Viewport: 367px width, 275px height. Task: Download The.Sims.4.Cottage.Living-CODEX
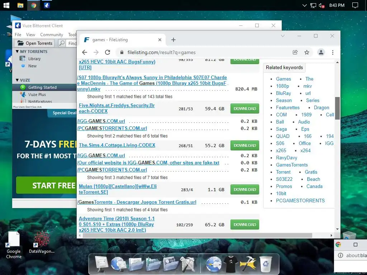(x=244, y=145)
